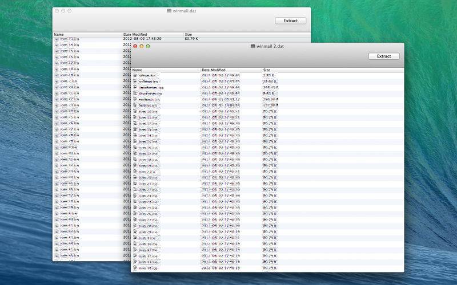
Task: Select file icon of icon 12.ico in front window
Action: (x=135, y=124)
